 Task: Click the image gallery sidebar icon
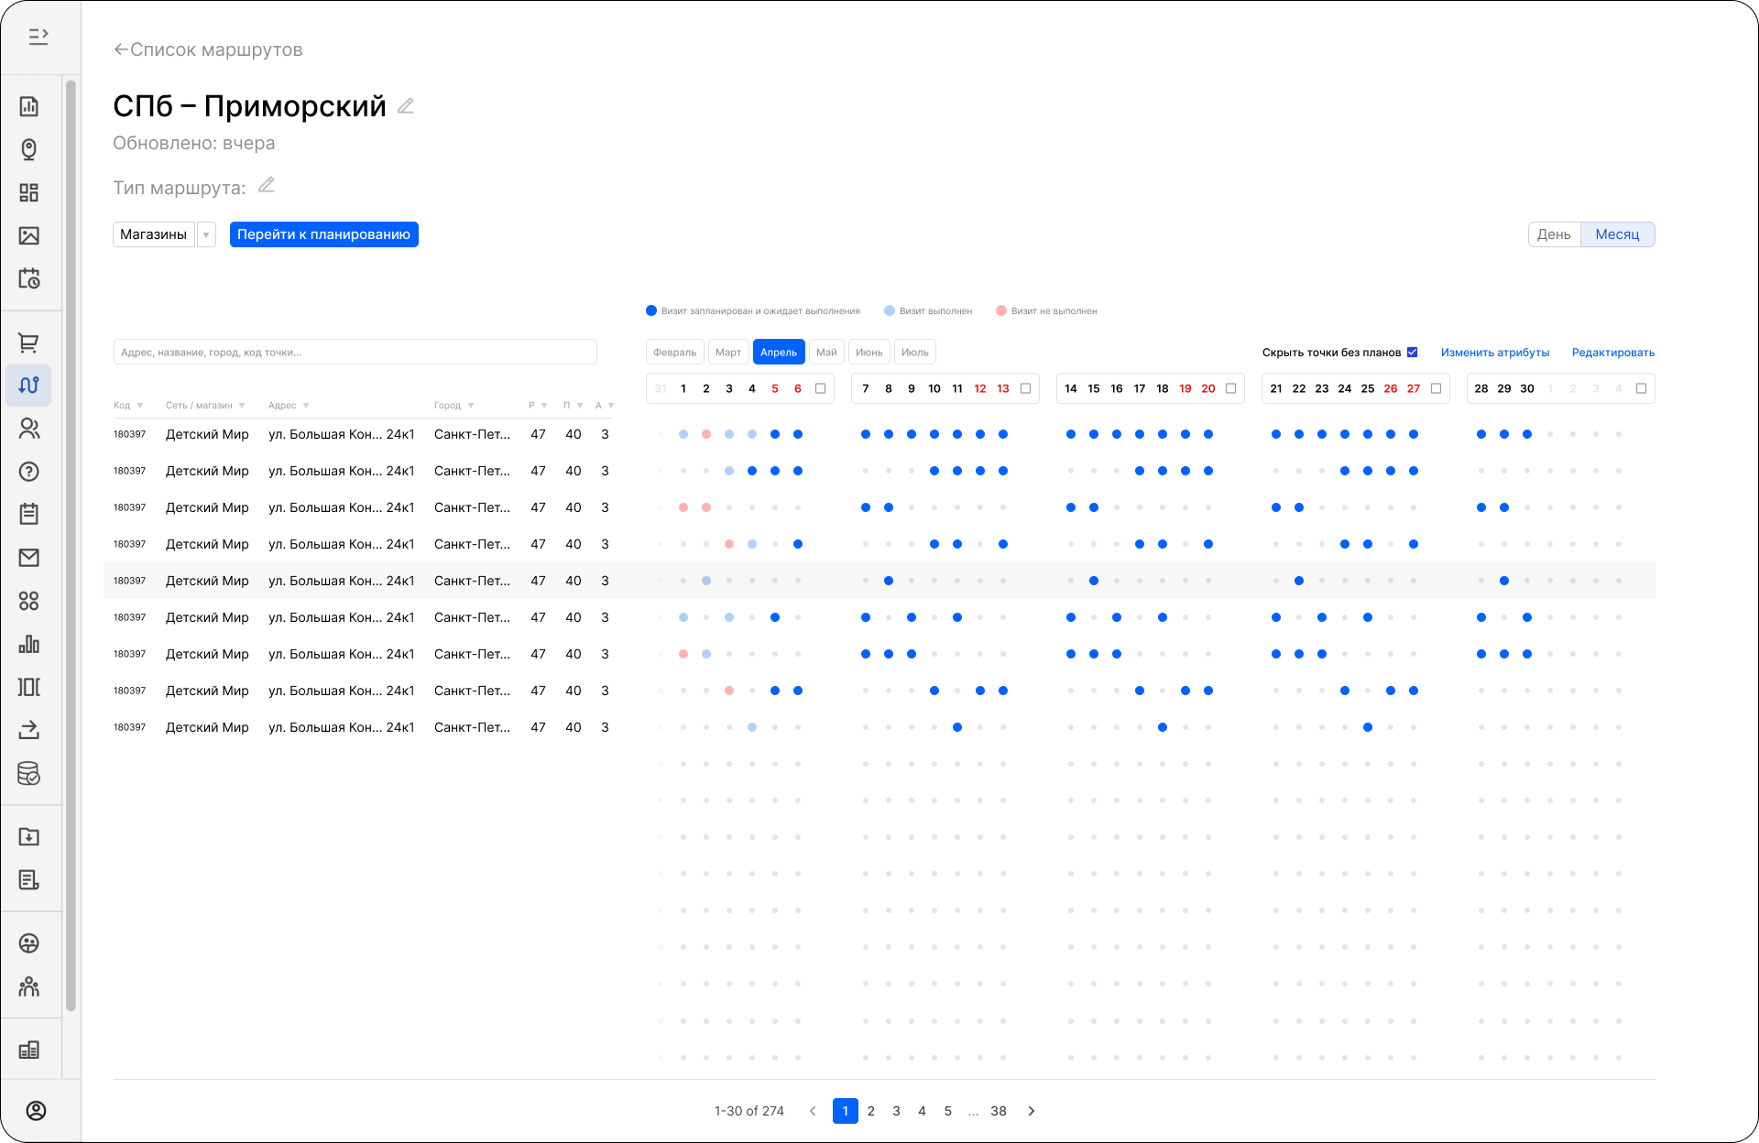[28, 235]
